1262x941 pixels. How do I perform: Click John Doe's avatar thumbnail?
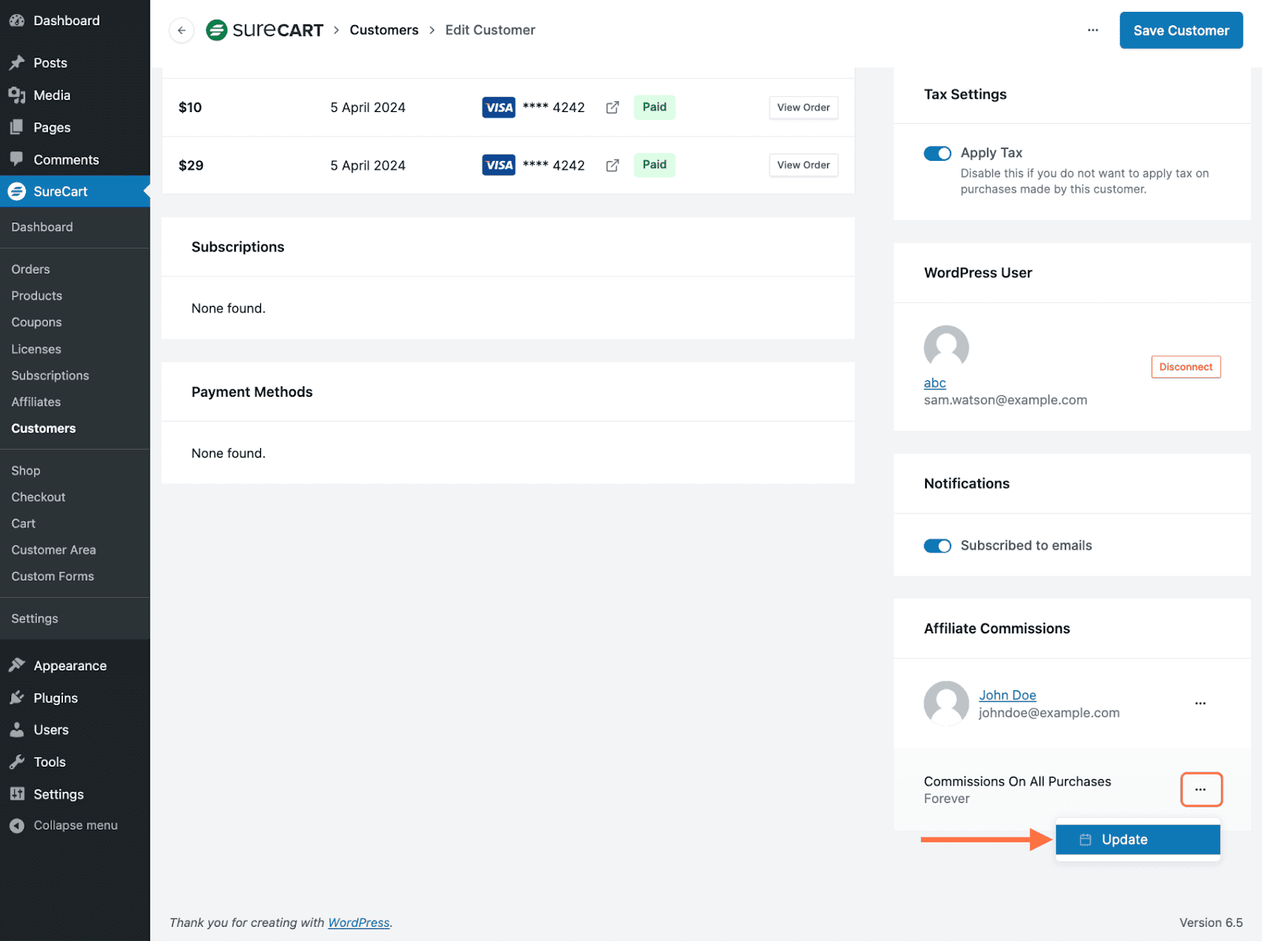[x=946, y=703]
